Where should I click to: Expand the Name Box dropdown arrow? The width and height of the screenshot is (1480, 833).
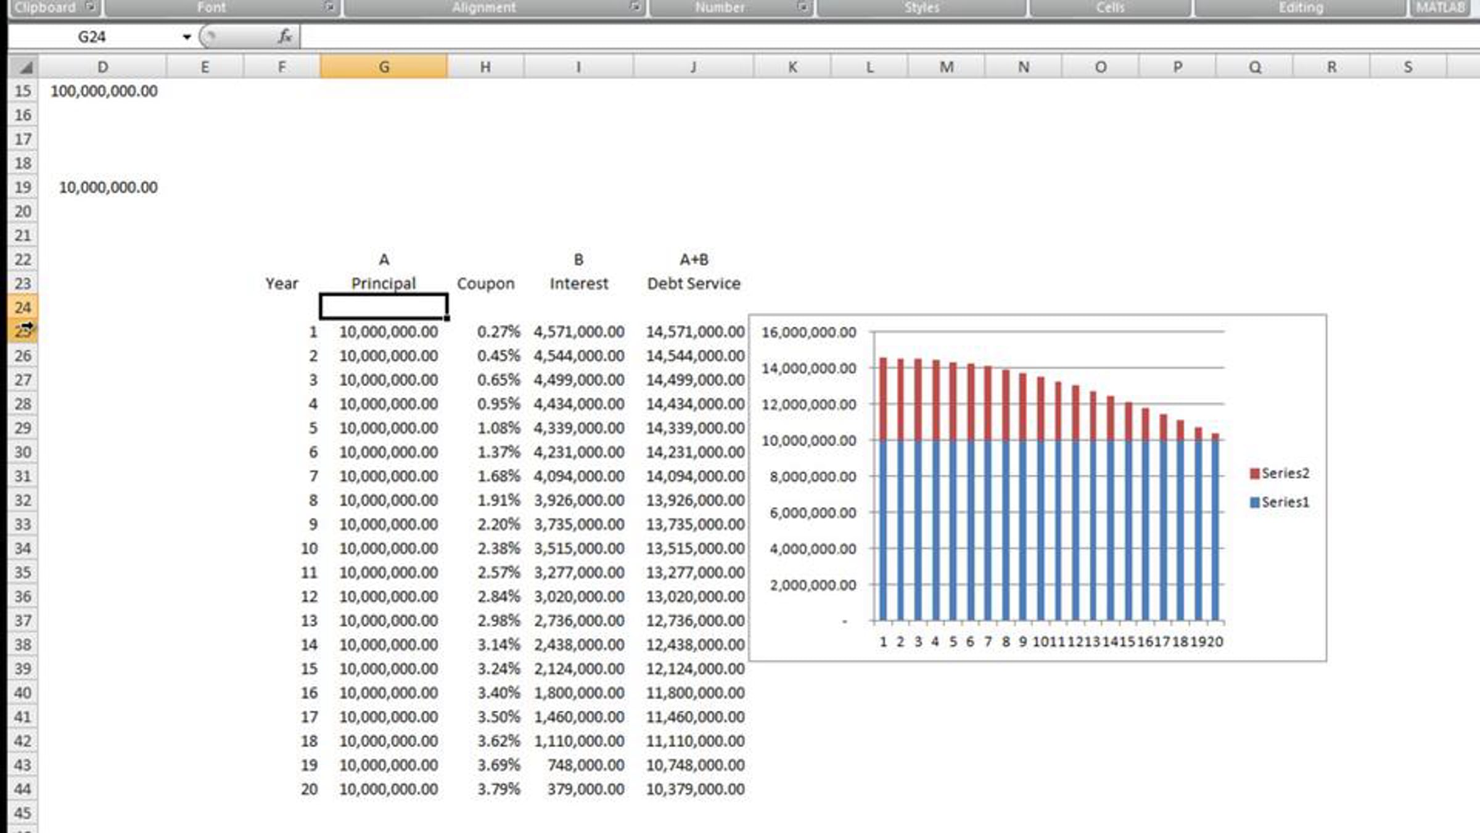[x=187, y=37]
